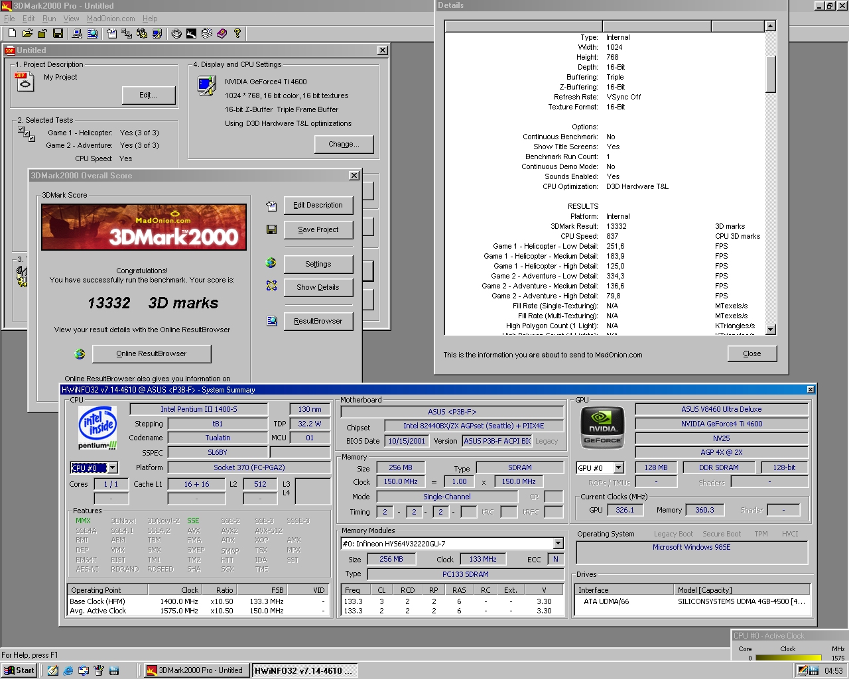Click the My Project document icon

[24, 82]
